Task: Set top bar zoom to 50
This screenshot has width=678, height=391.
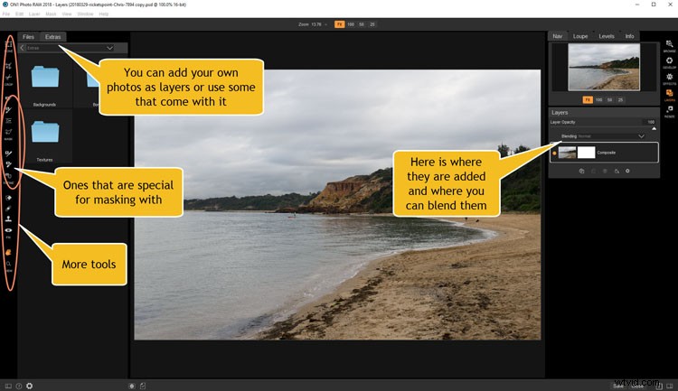Action: (x=362, y=24)
